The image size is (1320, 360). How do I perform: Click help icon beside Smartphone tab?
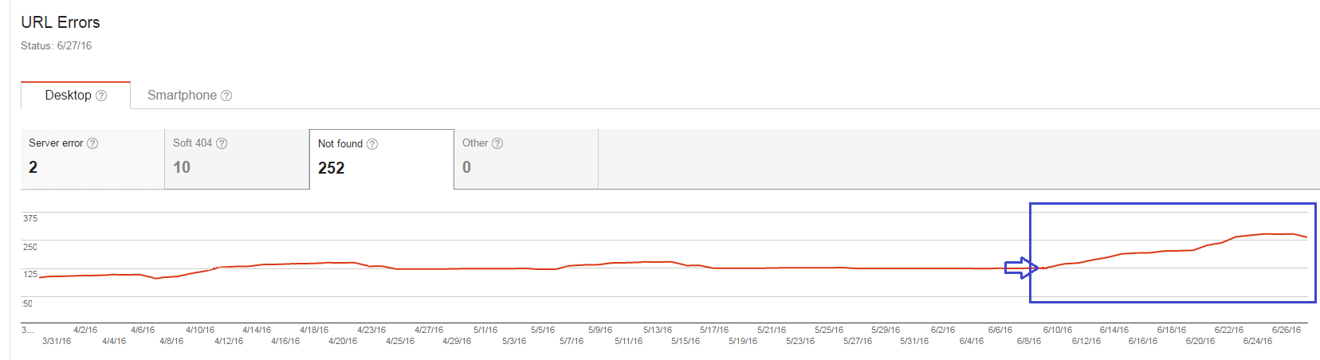coord(226,96)
